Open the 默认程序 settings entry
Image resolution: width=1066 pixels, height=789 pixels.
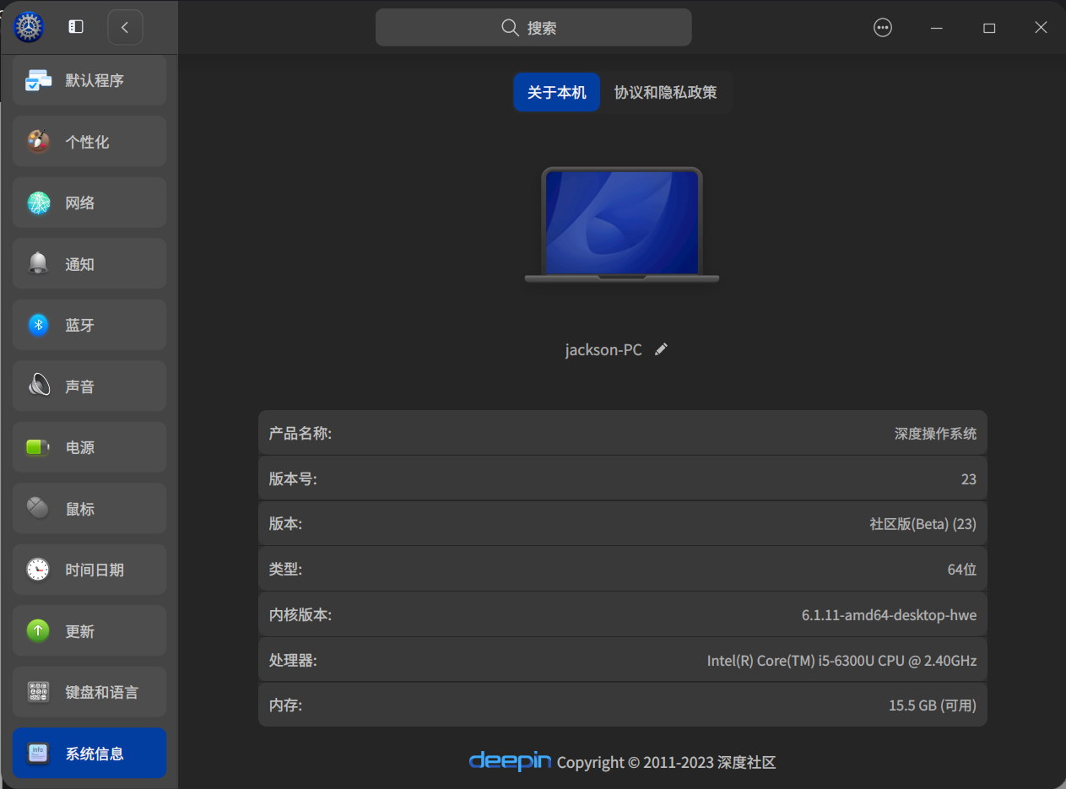click(x=38, y=80)
